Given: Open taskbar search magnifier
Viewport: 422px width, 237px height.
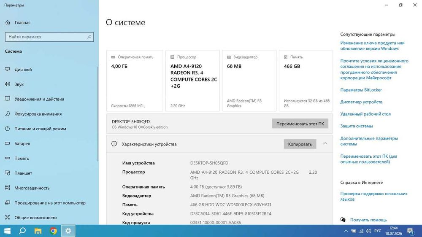Looking at the screenshot, I should click(x=22, y=231).
